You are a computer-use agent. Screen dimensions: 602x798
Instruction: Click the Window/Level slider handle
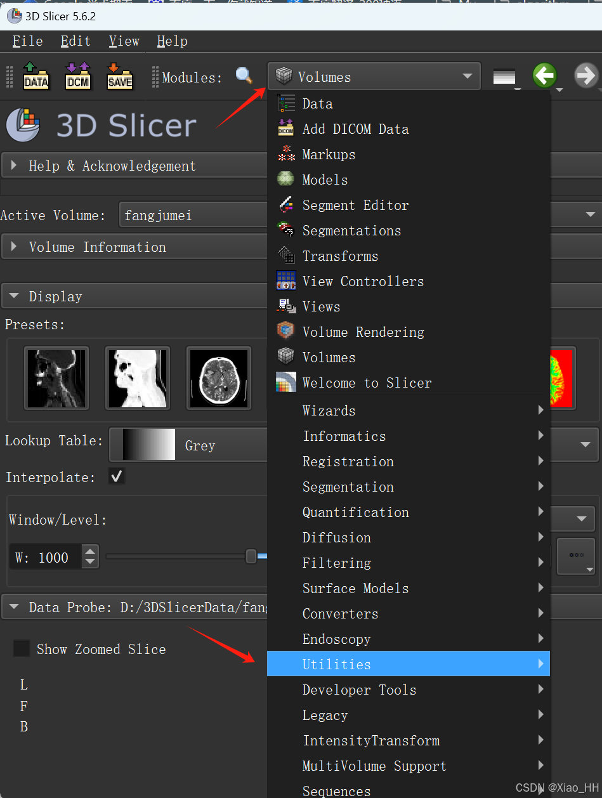pyautogui.click(x=251, y=556)
